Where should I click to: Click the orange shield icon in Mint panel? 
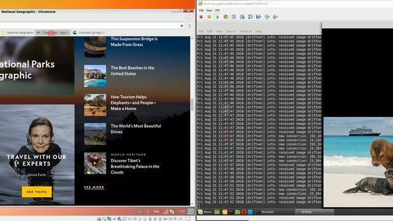(x=225, y=212)
